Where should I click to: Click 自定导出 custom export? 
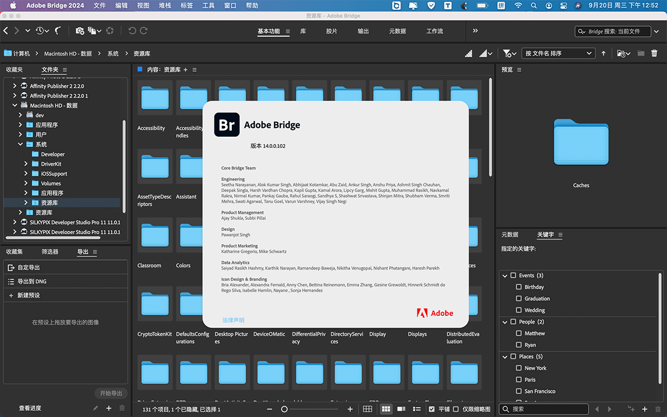tap(66, 267)
